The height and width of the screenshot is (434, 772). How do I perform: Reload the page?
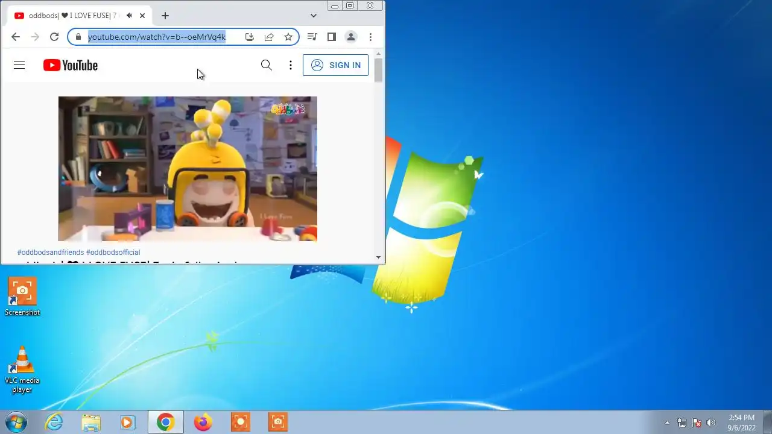[x=54, y=37]
